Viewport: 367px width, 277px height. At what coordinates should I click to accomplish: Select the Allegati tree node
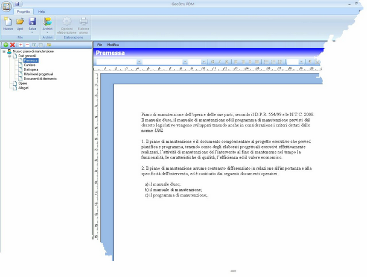pos(24,88)
